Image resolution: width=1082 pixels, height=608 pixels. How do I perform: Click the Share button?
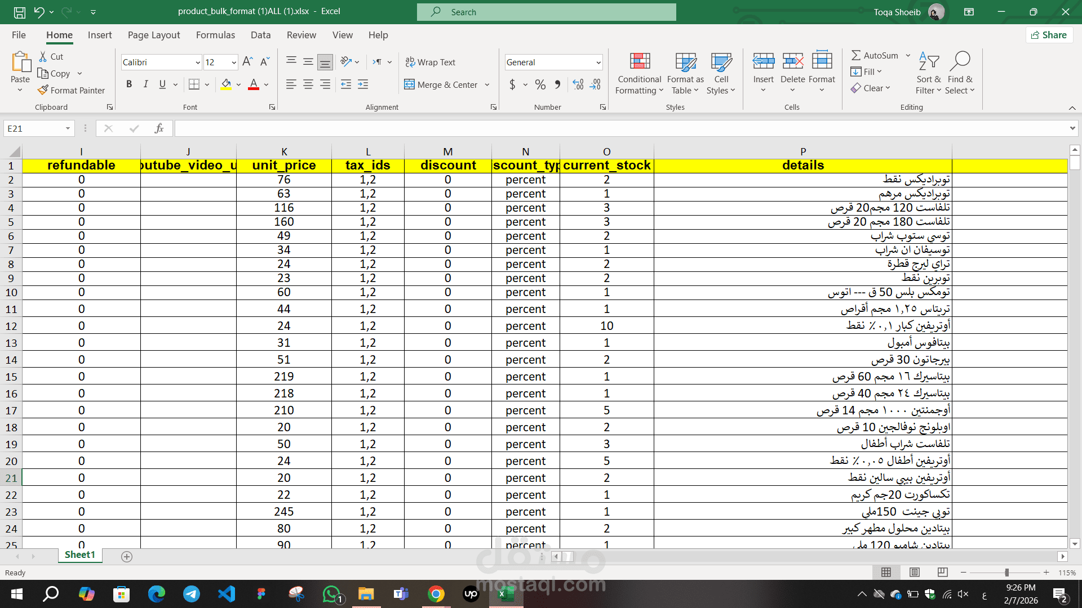(x=1049, y=35)
